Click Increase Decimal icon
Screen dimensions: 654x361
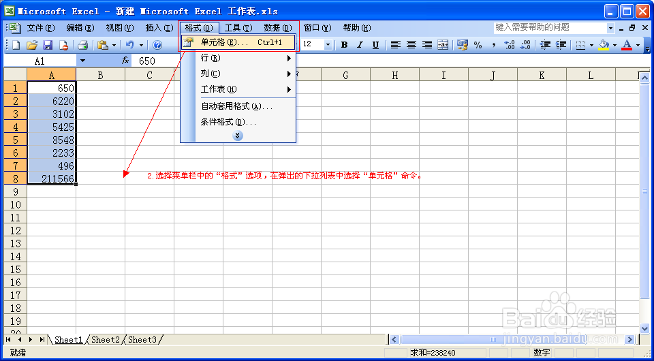point(510,44)
